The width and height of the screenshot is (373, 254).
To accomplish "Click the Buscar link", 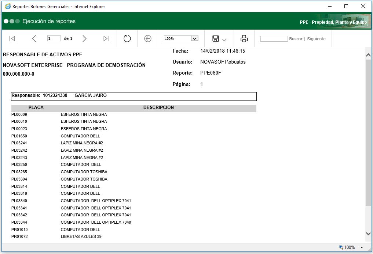I will (x=296, y=39).
